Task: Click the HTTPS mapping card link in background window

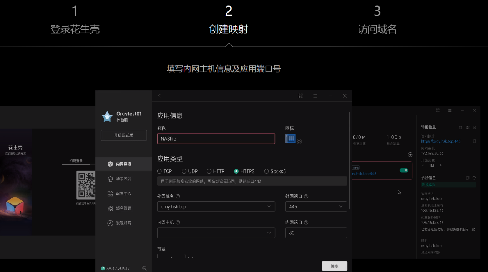Action: point(364,174)
